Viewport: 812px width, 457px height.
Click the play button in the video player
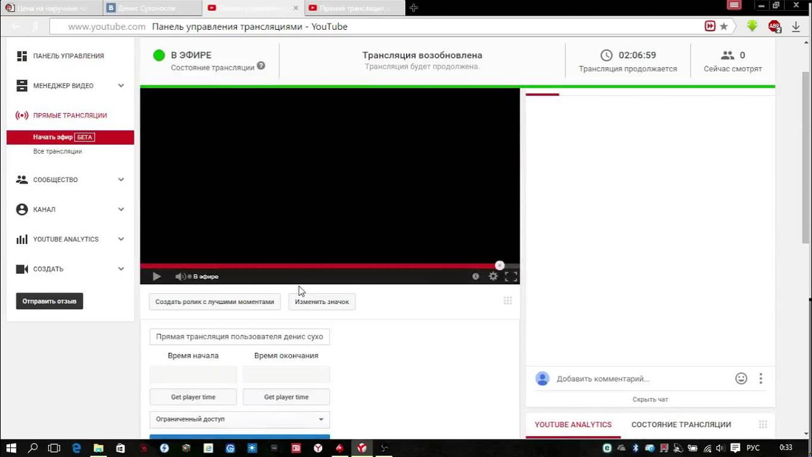click(156, 276)
